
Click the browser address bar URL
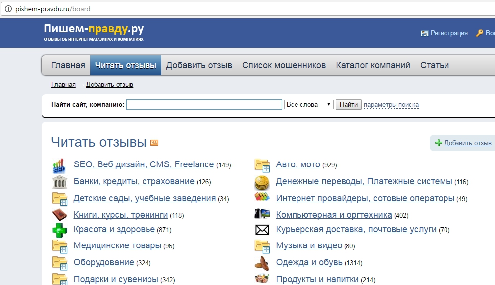pyautogui.click(x=53, y=9)
